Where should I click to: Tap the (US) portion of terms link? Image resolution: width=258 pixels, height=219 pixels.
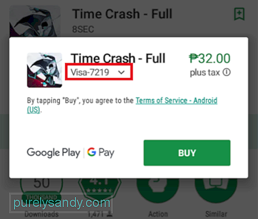33,110
